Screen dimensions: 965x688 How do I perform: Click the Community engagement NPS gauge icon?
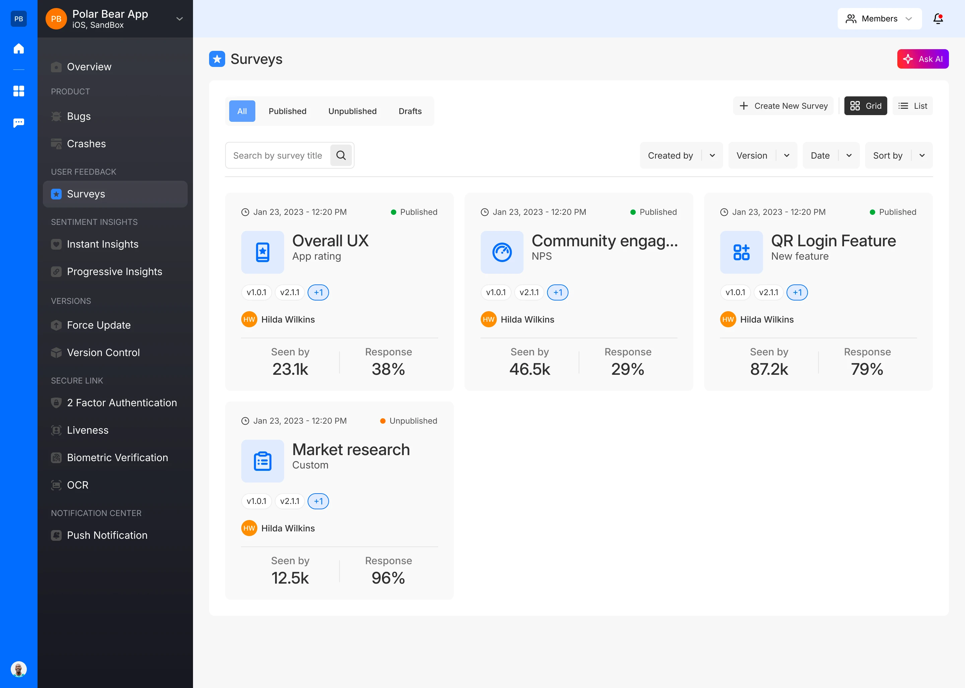pyautogui.click(x=502, y=252)
